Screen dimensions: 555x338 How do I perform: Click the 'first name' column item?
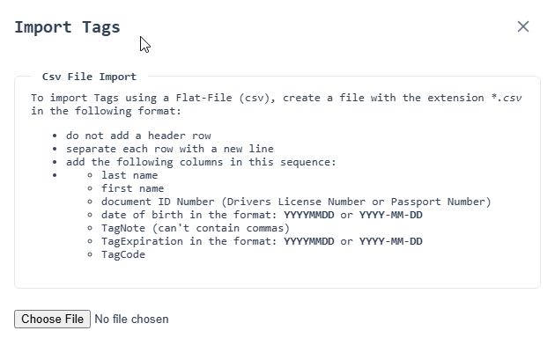133,188
